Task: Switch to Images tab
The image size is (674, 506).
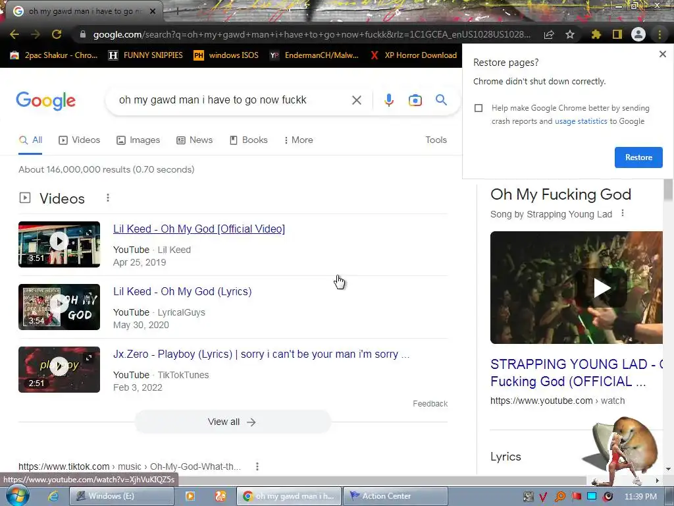Action: [138, 140]
